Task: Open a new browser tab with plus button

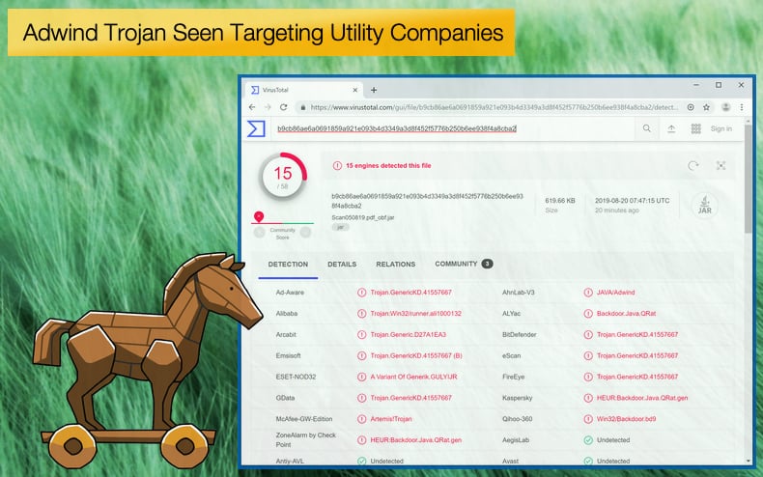Action: click(x=374, y=90)
